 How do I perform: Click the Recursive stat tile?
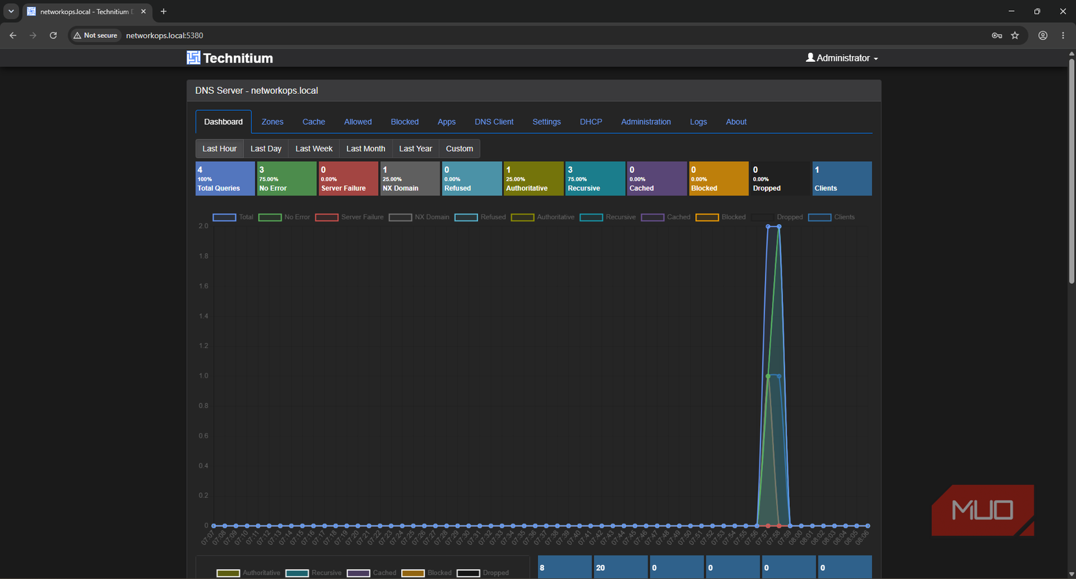point(595,179)
